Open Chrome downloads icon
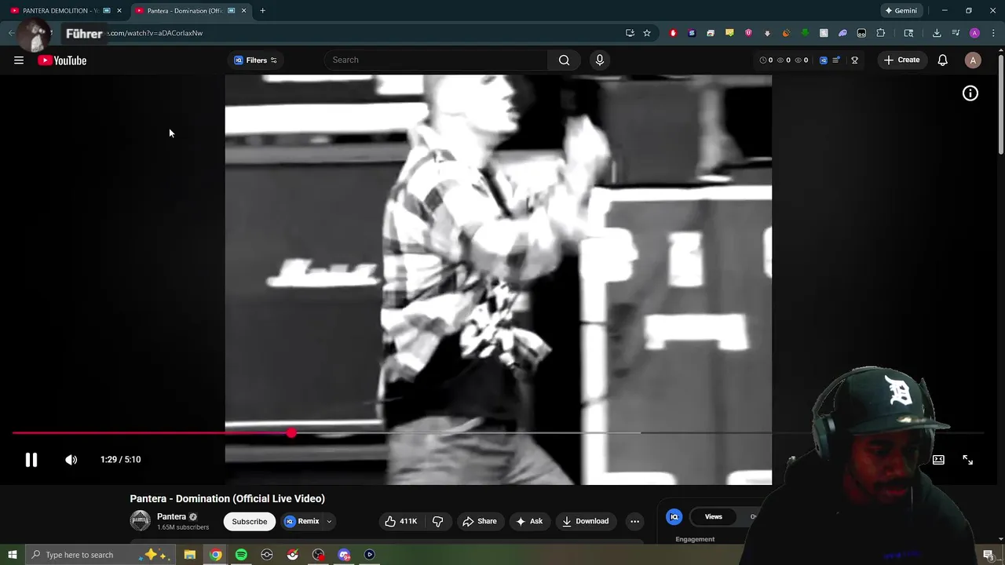This screenshot has width=1005, height=565. (937, 33)
